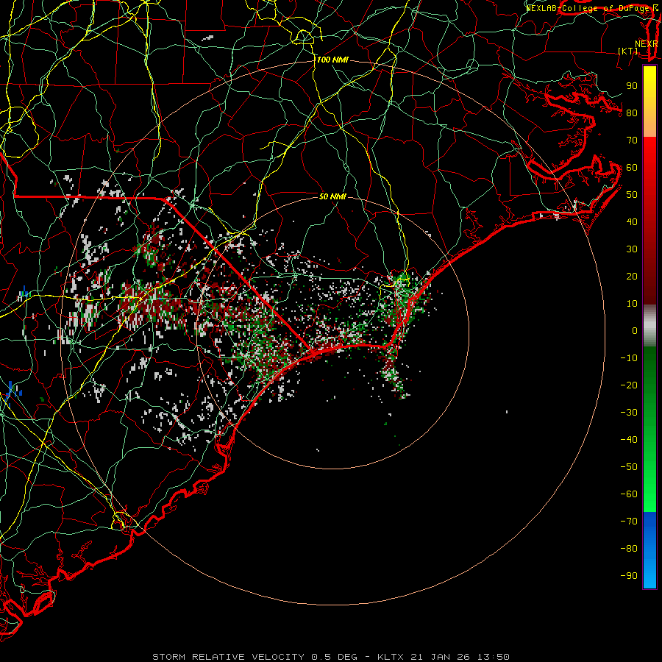The height and width of the screenshot is (662, 662).
Task: Click the positive 20 knots scale label
Action: tap(632, 276)
